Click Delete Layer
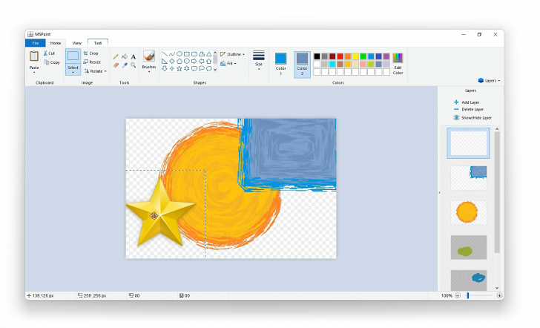The image size is (540, 328). pyautogui.click(x=469, y=109)
